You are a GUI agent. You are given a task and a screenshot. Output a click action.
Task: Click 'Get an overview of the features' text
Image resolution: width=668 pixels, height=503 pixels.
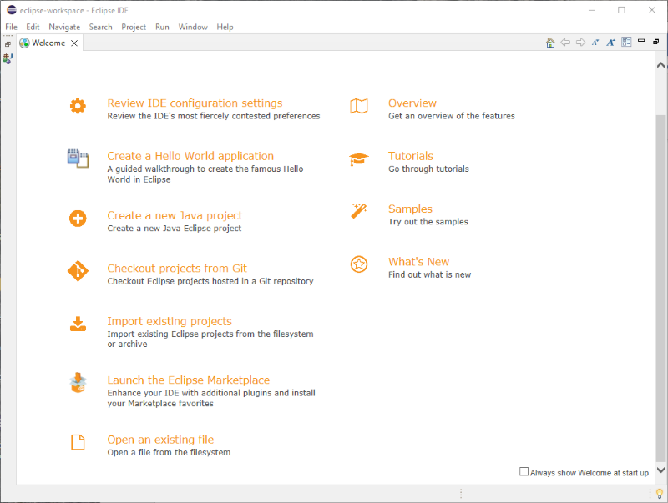452,116
